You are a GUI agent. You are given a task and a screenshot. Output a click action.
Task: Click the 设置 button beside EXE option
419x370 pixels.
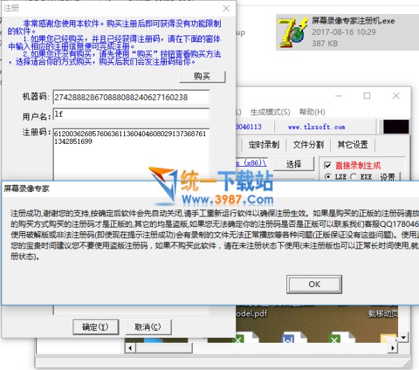[388, 177]
